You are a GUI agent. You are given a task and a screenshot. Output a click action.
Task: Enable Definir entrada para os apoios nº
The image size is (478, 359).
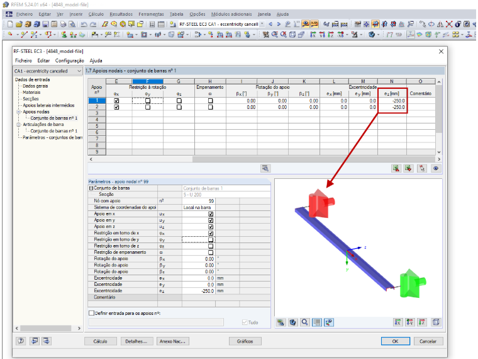tap(91, 313)
